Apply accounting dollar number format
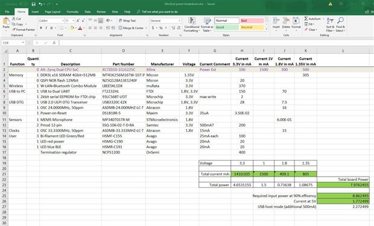Screen dimensions: 374x226 click(153, 28)
